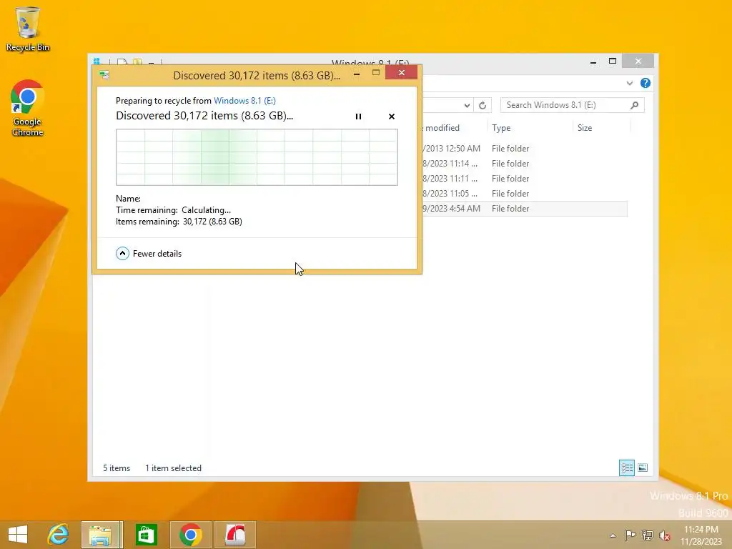Open Action Center flag icon

[630, 535]
